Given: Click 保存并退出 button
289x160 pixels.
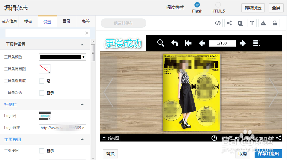Looking at the screenshot, I should coord(268,154).
